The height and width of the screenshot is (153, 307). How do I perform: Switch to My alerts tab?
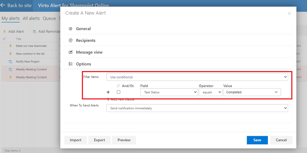[x=11, y=19]
